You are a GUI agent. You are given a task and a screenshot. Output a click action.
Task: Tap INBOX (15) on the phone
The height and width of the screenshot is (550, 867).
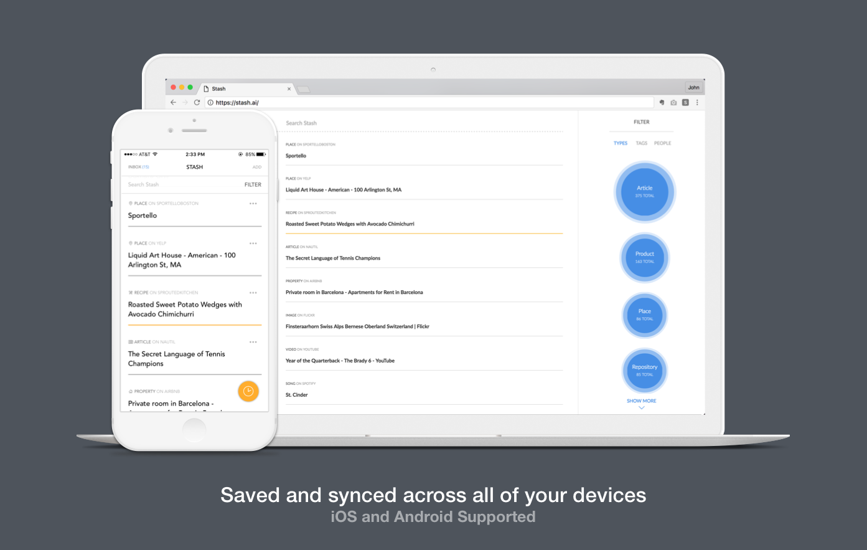tap(138, 167)
